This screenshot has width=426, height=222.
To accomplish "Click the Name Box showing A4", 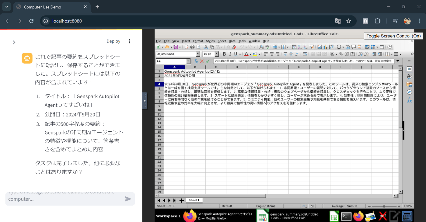I will pos(171,61).
